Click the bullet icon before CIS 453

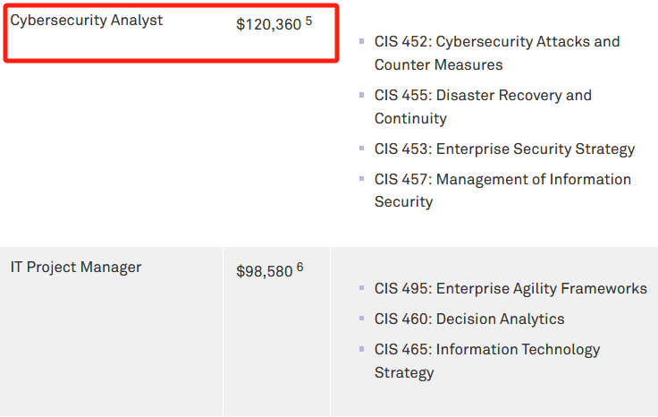tap(362, 149)
